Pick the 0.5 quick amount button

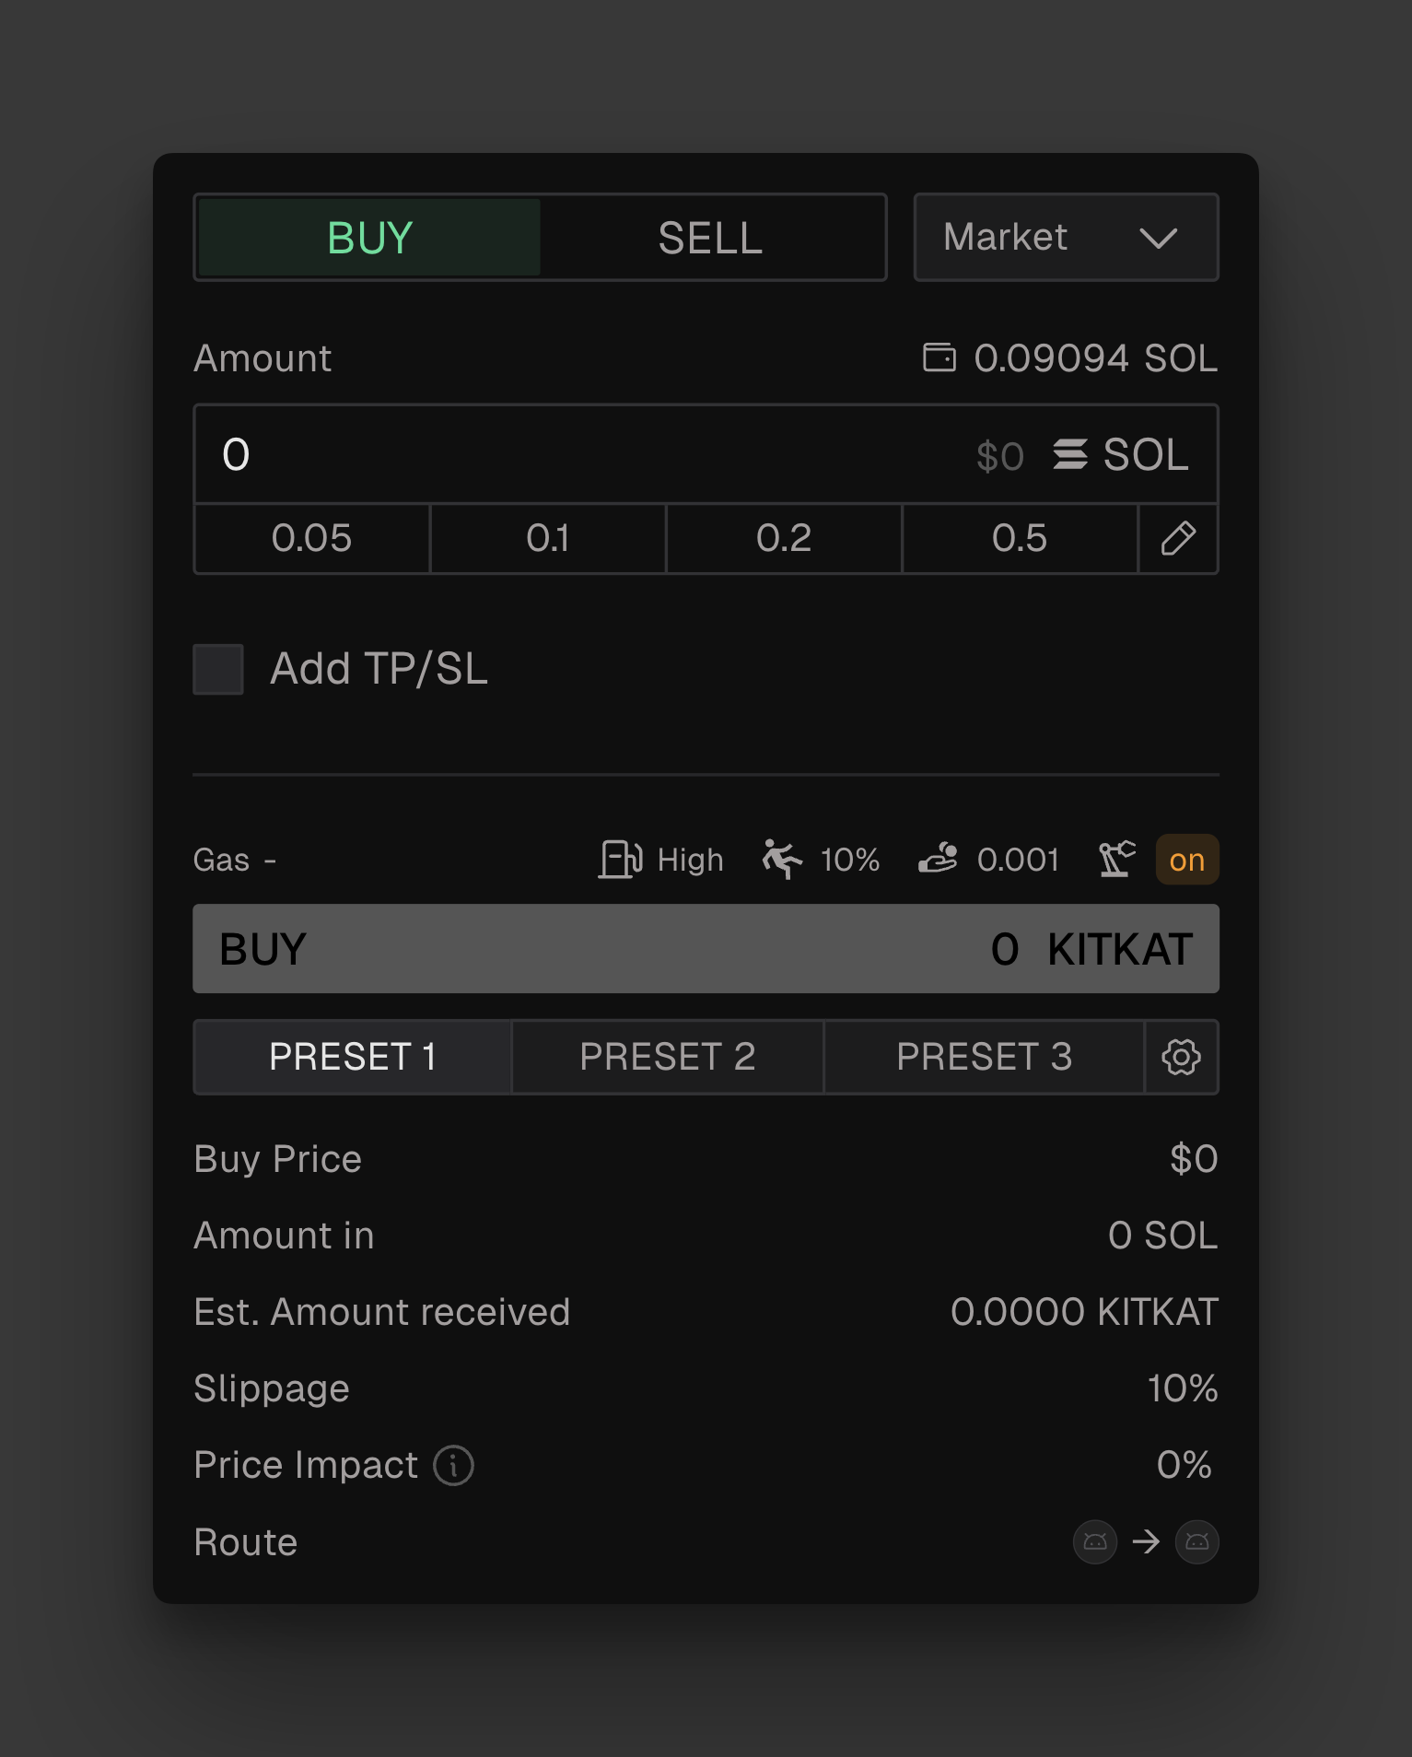tap(1019, 539)
